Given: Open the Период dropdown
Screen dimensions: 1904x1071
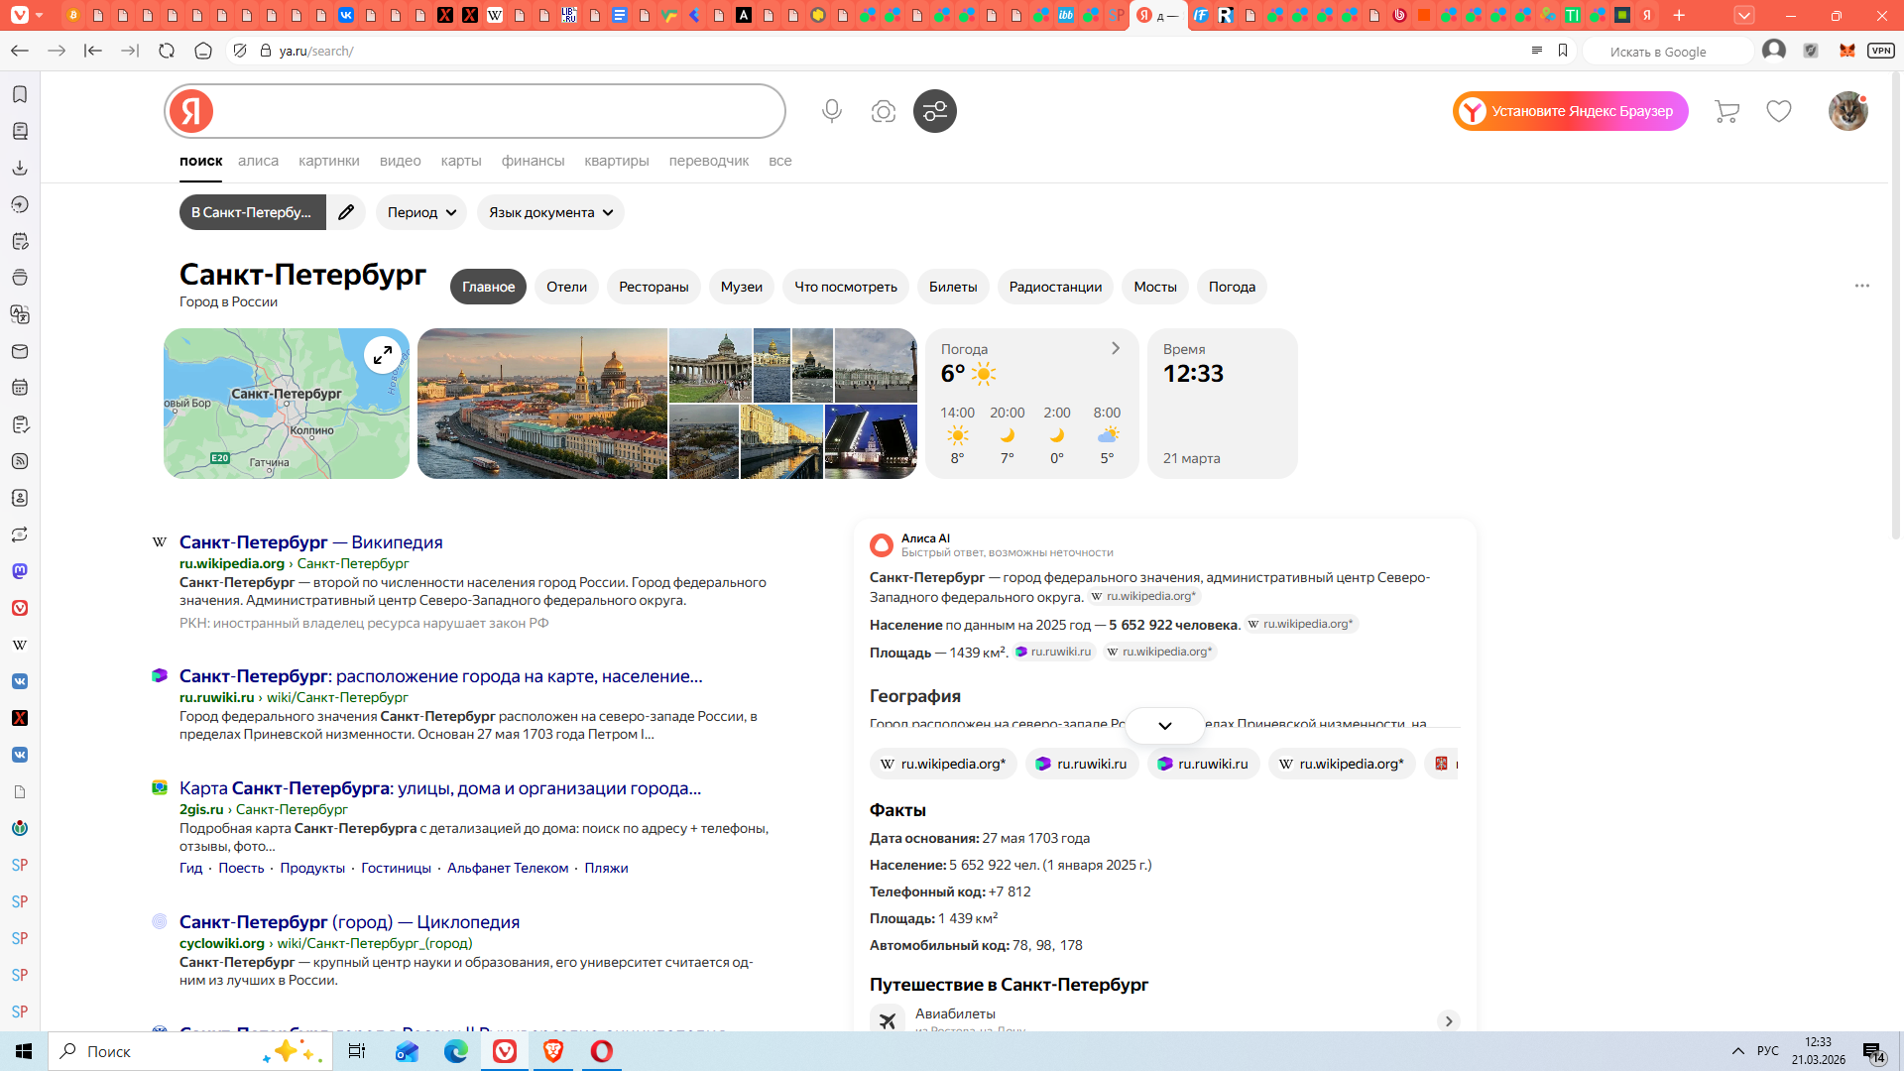Looking at the screenshot, I should 421,212.
